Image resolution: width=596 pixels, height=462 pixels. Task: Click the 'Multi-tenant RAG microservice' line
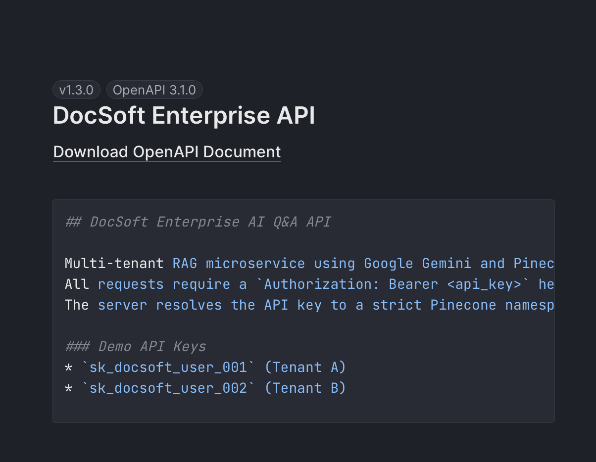coord(309,263)
